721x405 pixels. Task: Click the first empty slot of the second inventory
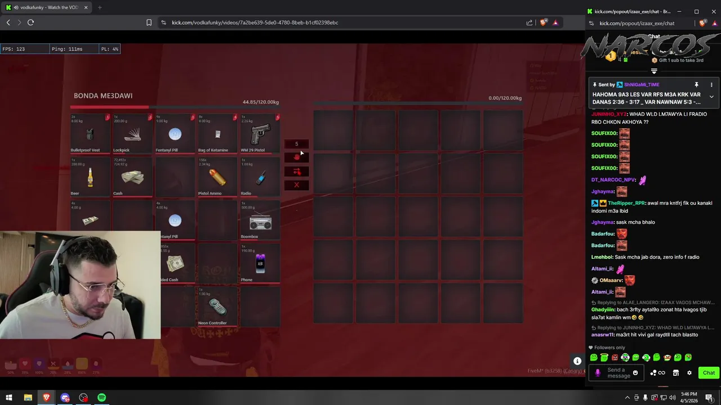(x=333, y=130)
